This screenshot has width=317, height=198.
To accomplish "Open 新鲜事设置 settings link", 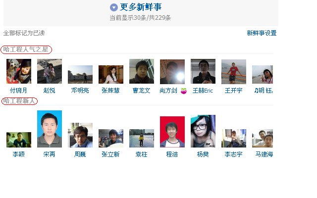I will coord(262,33).
